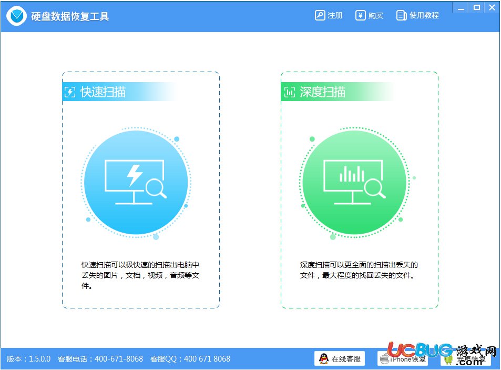Select the 快速扫描 header label
Viewport: 501px width, 370px height.
(103, 92)
